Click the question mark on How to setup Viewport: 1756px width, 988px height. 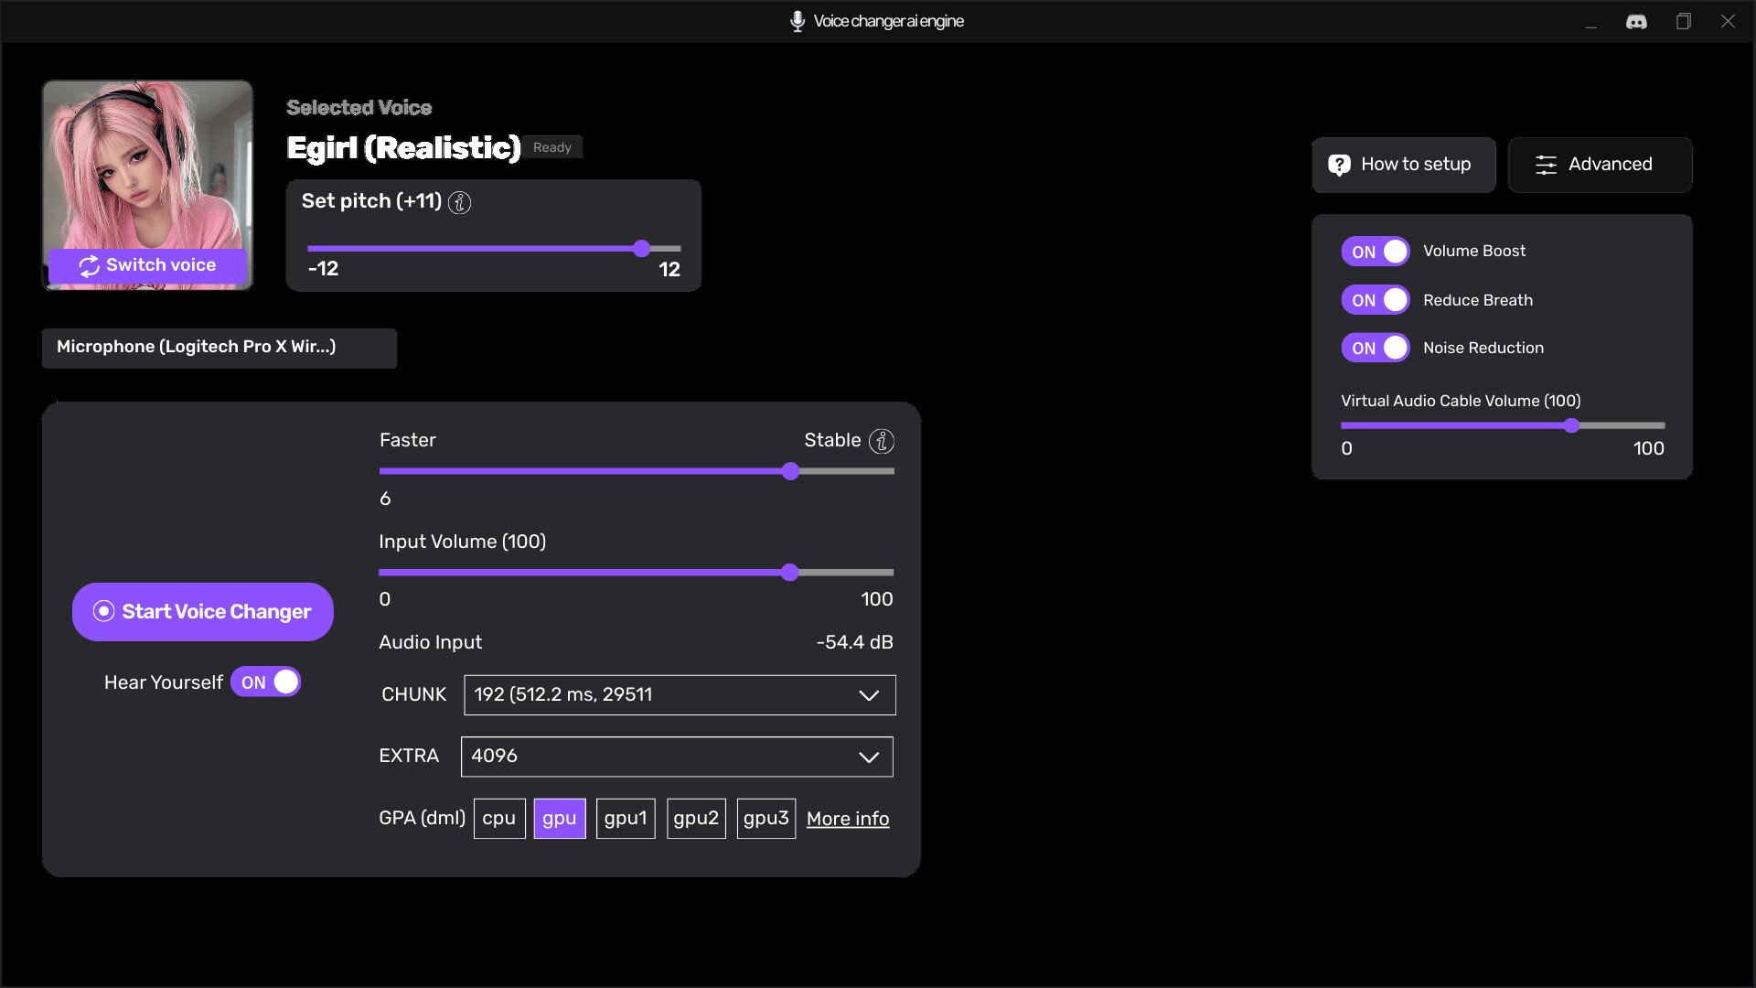[x=1339, y=165]
